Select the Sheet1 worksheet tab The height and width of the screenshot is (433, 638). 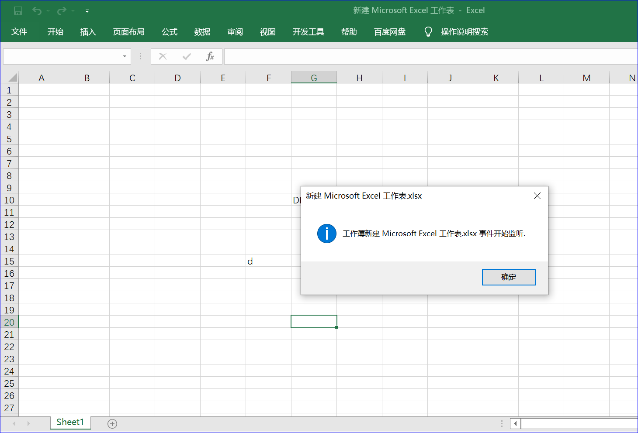(x=70, y=422)
